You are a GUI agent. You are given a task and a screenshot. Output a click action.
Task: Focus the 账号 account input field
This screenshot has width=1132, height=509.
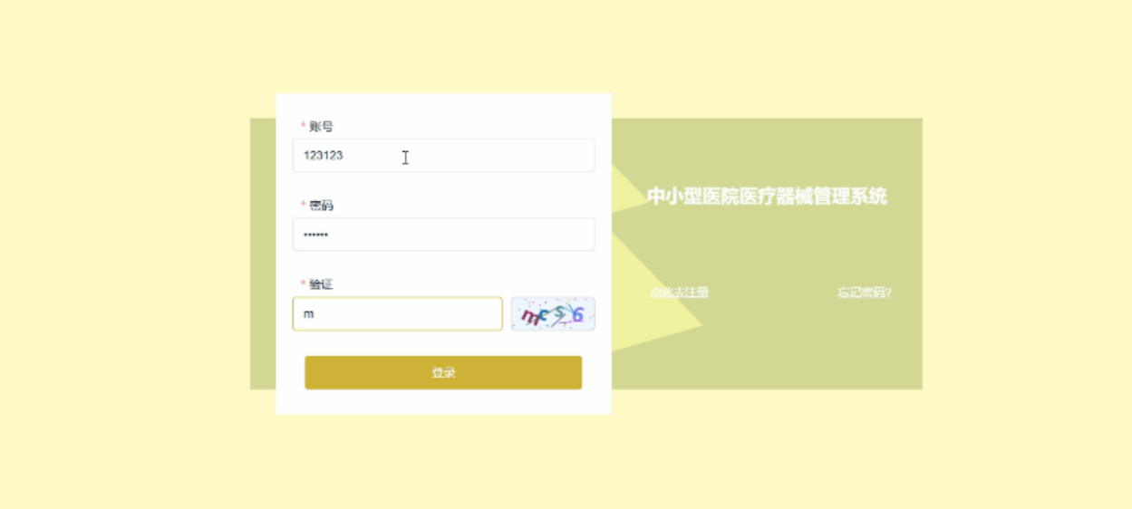443,156
